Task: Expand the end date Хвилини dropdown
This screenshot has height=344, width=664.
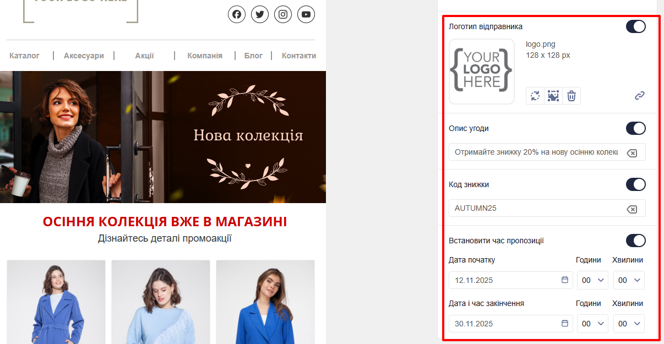Action: tap(629, 324)
